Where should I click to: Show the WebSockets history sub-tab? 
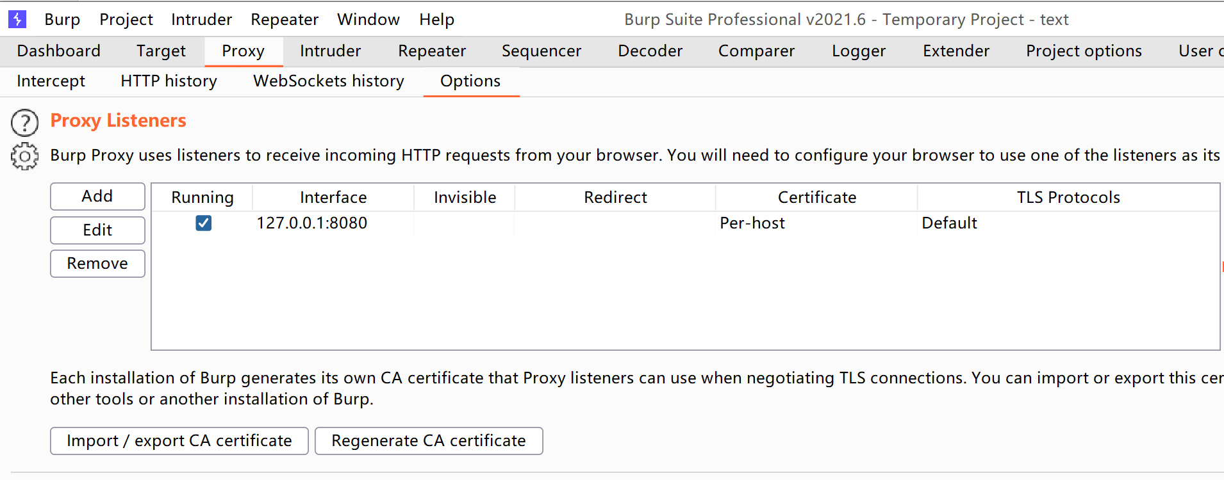click(329, 81)
